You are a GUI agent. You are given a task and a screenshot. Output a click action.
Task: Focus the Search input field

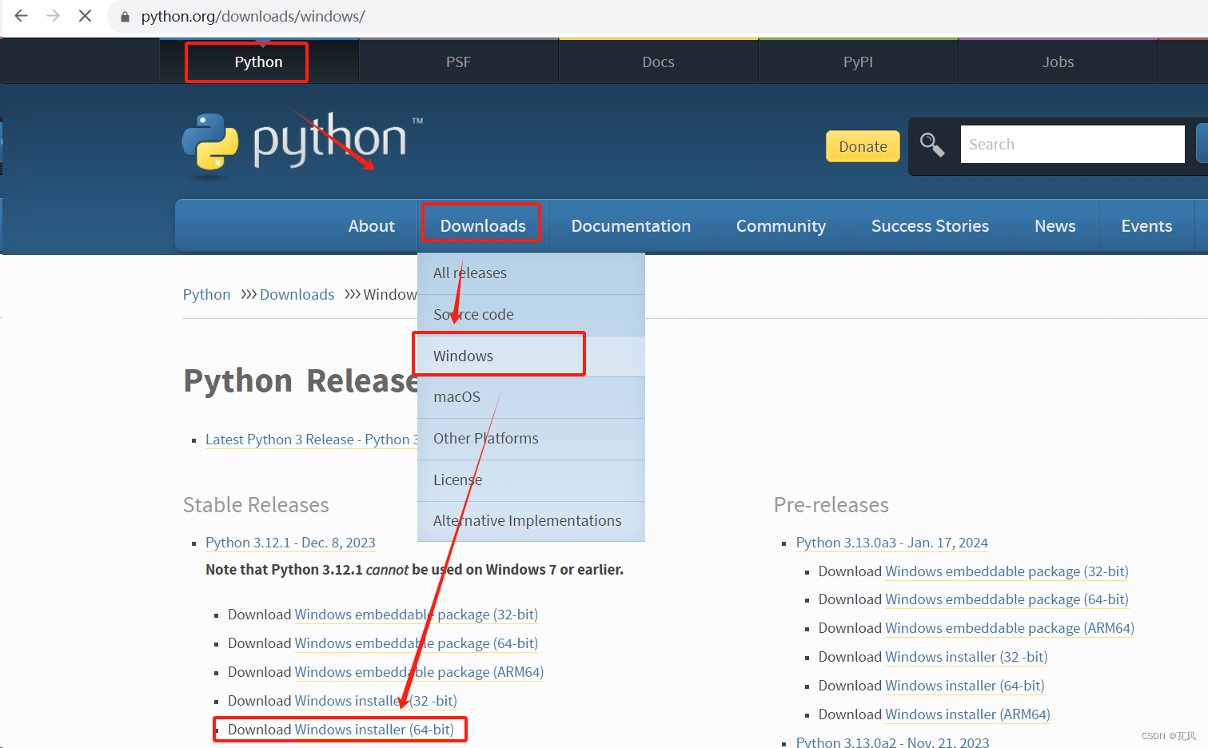click(1072, 144)
